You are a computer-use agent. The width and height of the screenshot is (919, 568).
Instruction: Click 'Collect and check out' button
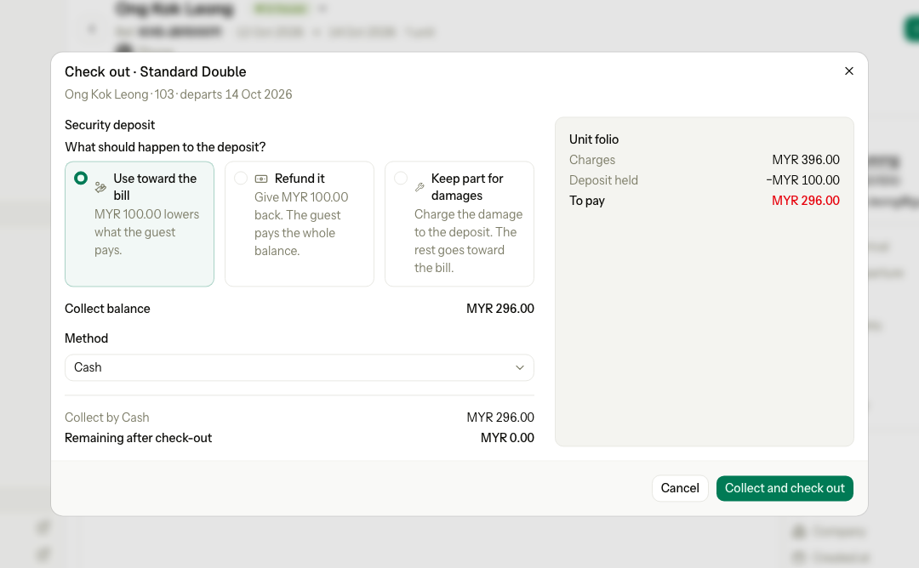pos(785,488)
